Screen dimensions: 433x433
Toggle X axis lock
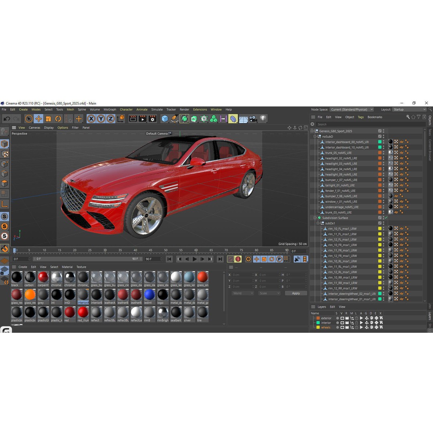(x=91, y=119)
